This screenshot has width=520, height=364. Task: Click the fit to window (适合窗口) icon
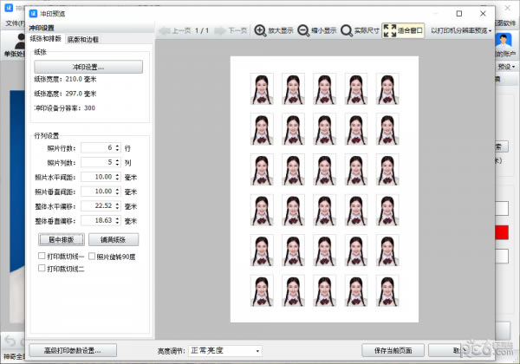coord(390,30)
